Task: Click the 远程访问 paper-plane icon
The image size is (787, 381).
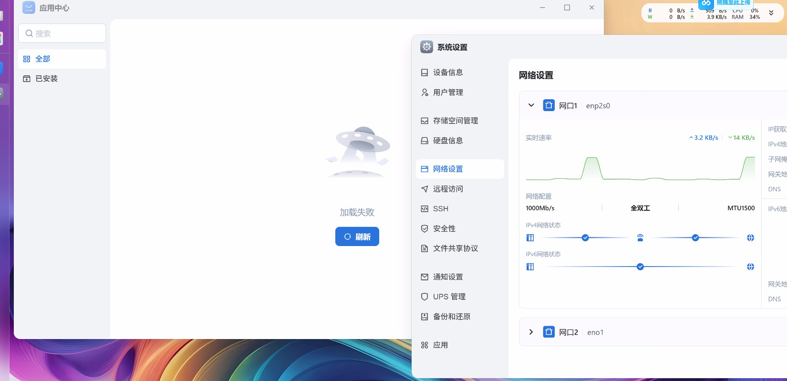Action: pos(425,189)
